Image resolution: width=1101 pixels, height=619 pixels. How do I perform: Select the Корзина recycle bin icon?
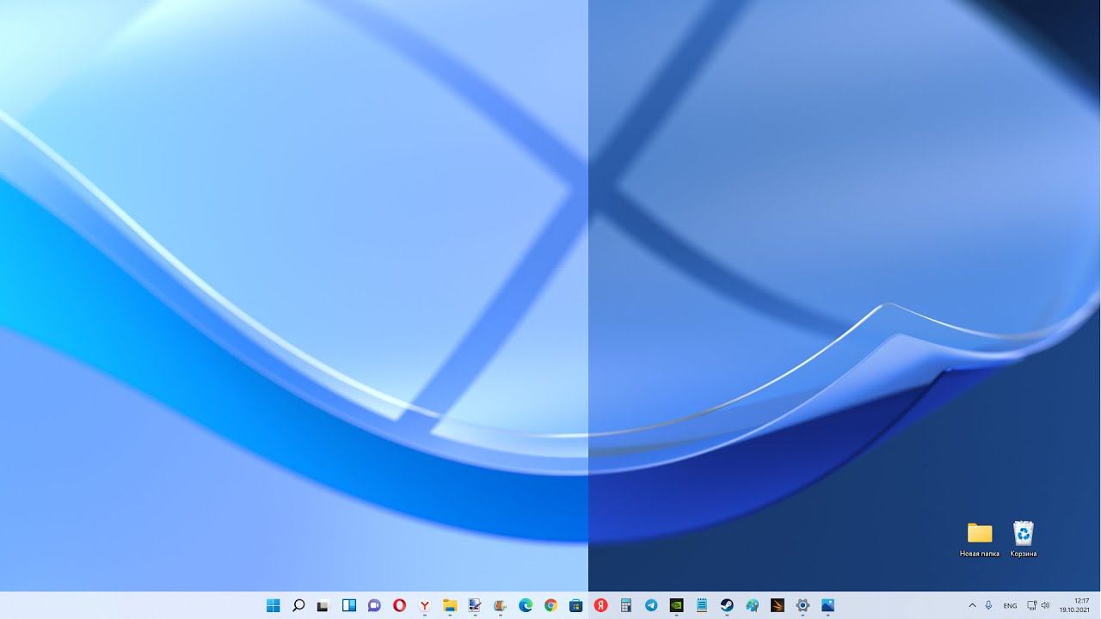[x=1024, y=540]
